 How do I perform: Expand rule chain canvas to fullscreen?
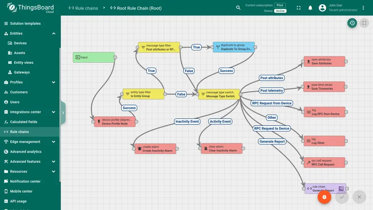(364, 23)
